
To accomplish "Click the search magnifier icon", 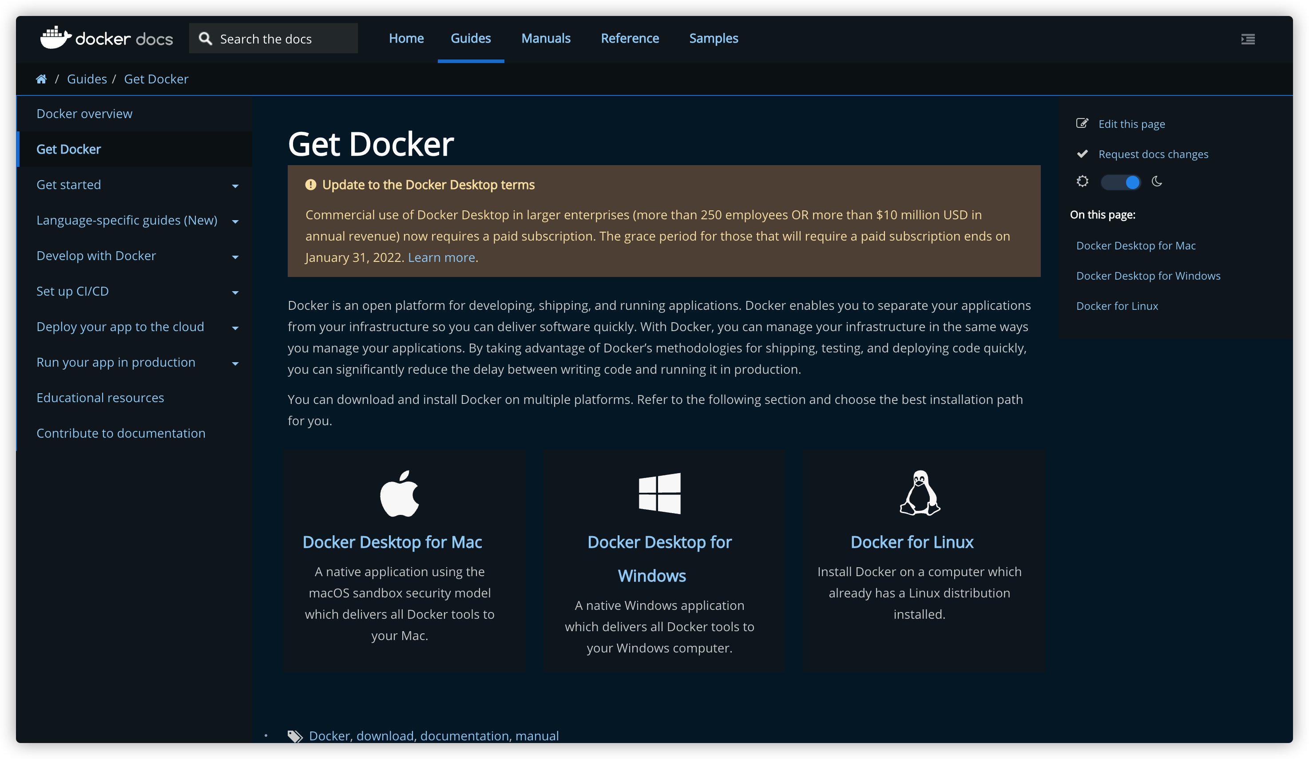I will coord(206,39).
